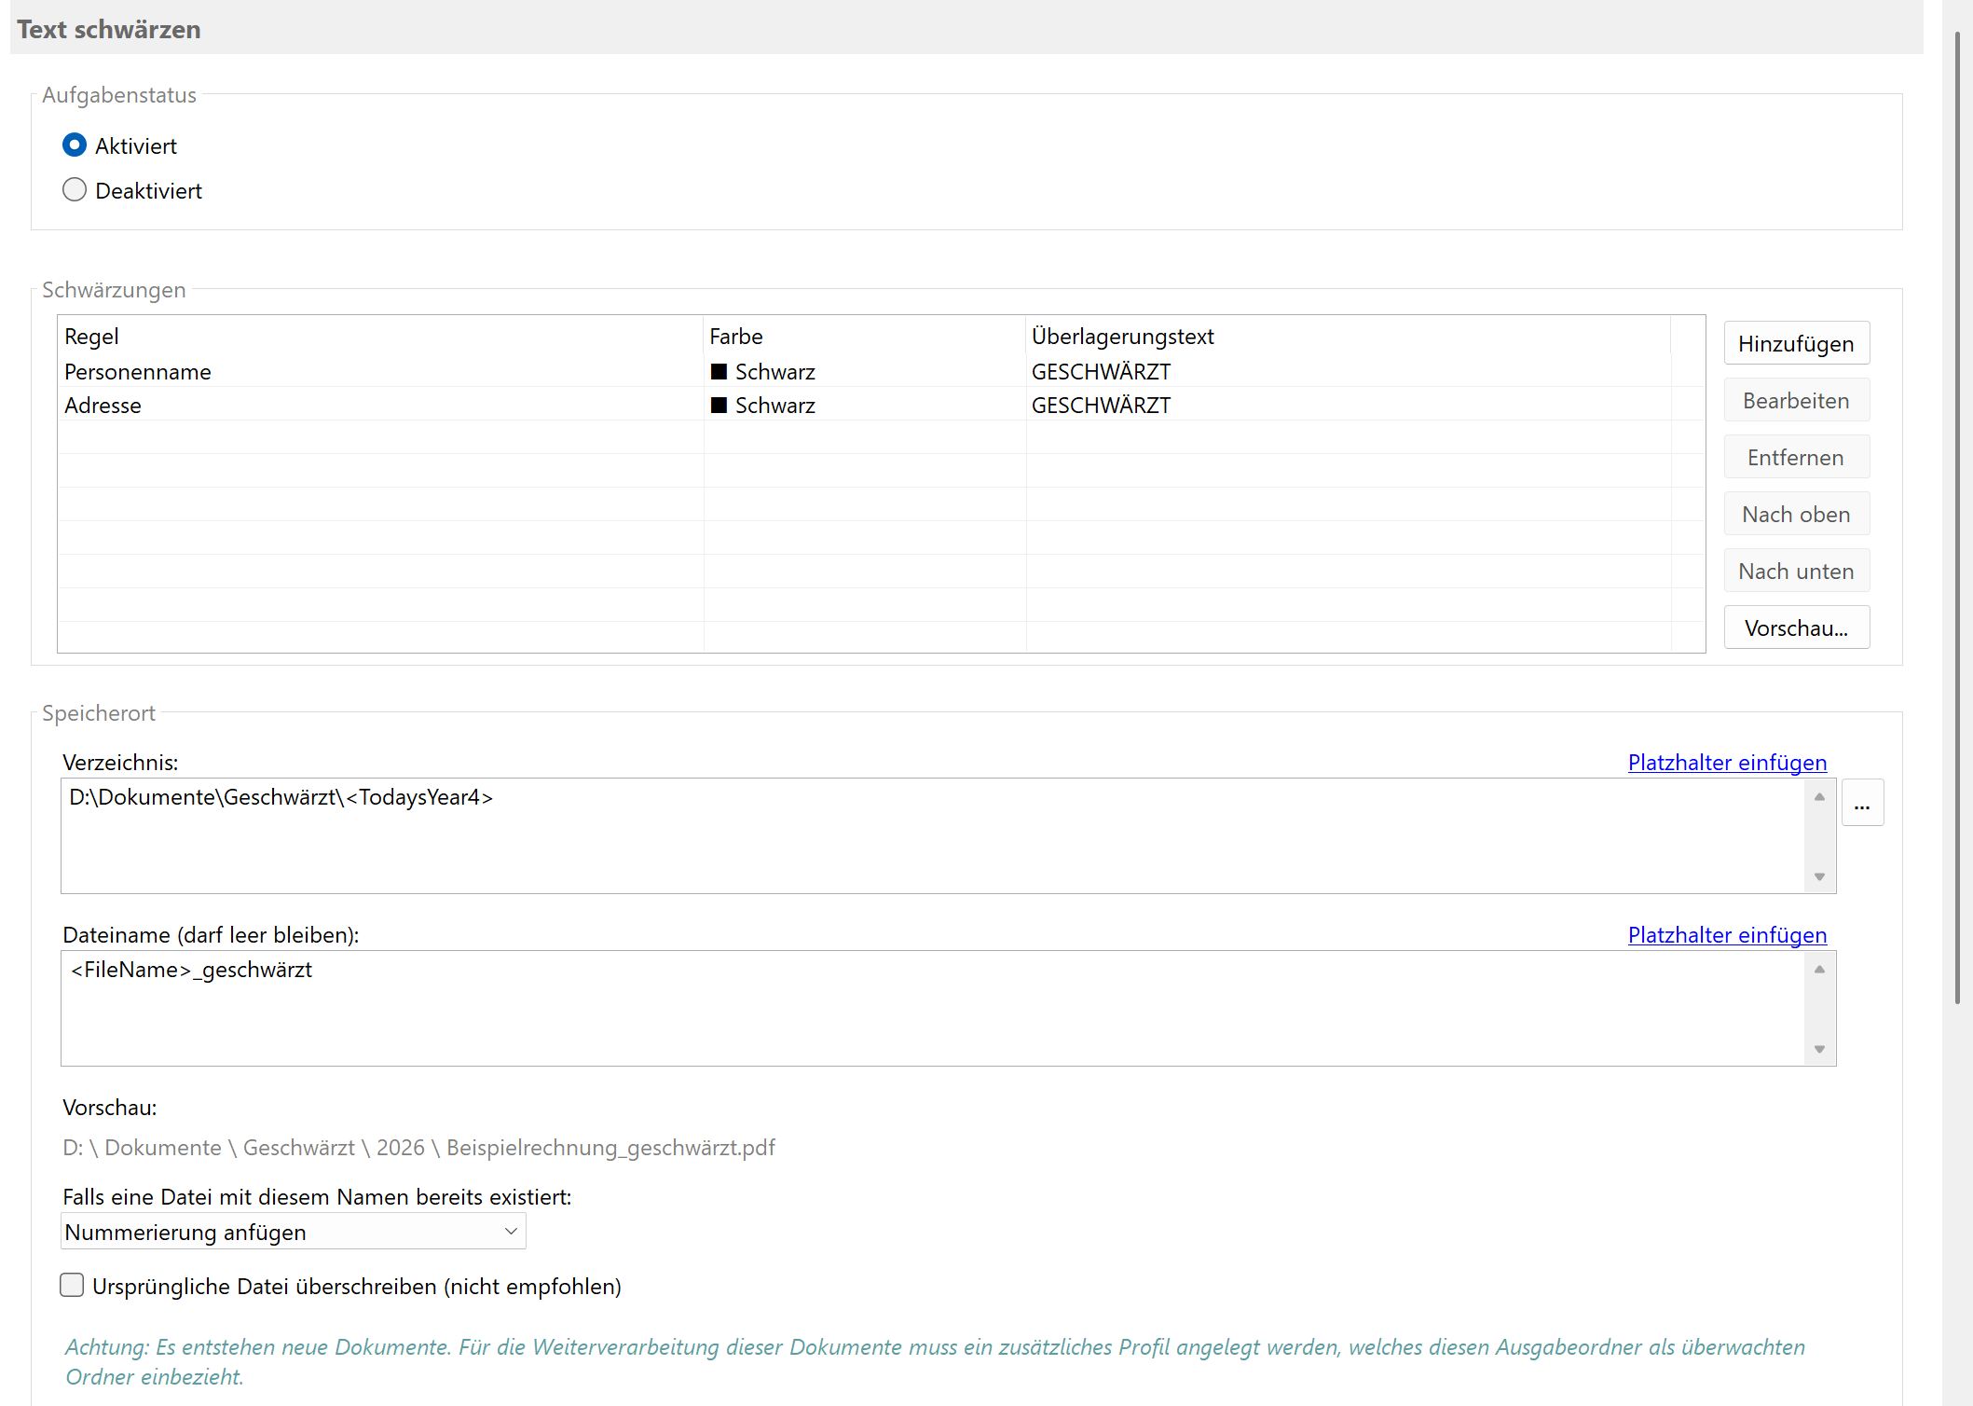
Task: Click black color swatch of Adresse rule
Action: 719,406
